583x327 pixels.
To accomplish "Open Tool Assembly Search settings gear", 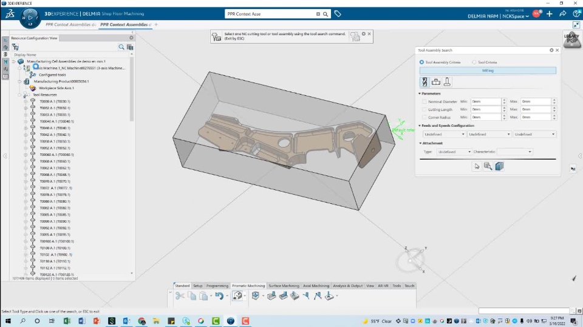I will [551, 50].
